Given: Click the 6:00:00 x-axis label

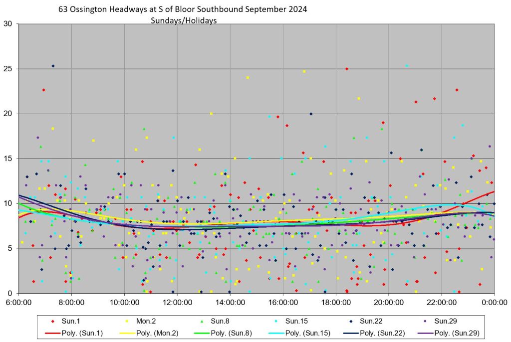Looking at the screenshot, I should pyautogui.click(x=19, y=302).
